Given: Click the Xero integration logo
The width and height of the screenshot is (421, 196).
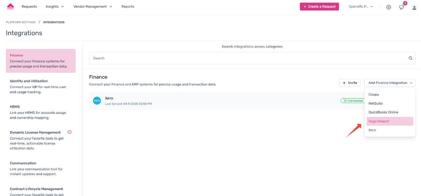Looking at the screenshot, I should [x=97, y=100].
